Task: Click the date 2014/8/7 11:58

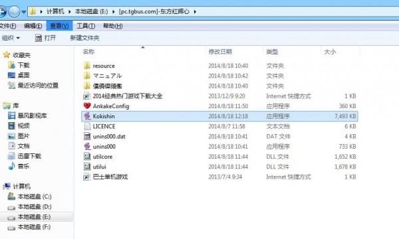Action: 227,126
